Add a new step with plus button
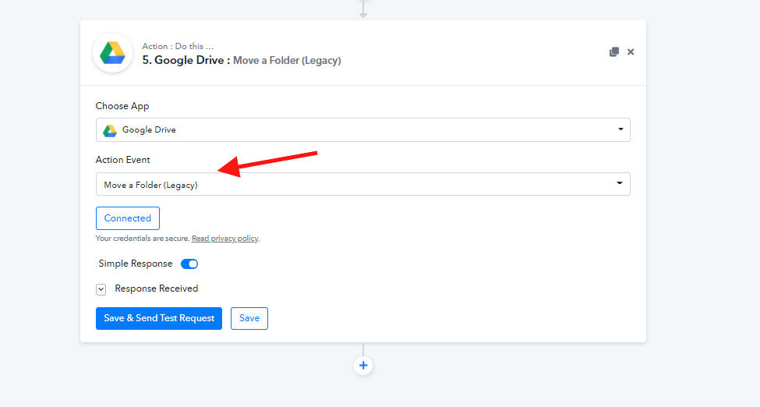 pyautogui.click(x=363, y=366)
